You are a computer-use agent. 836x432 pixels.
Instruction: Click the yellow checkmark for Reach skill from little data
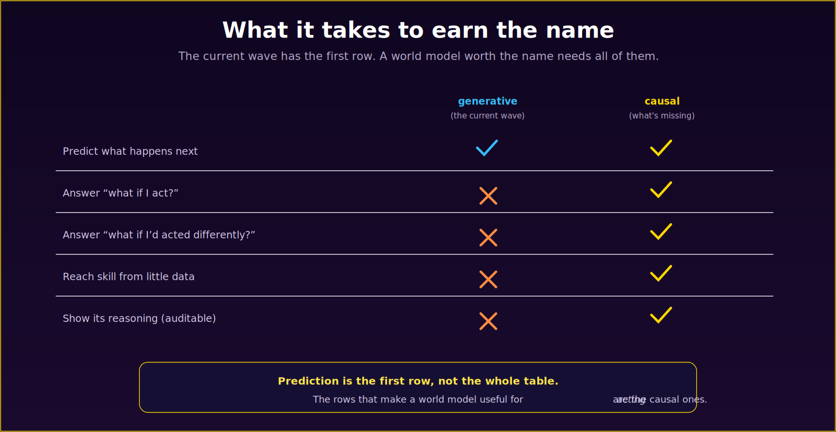[x=661, y=273]
